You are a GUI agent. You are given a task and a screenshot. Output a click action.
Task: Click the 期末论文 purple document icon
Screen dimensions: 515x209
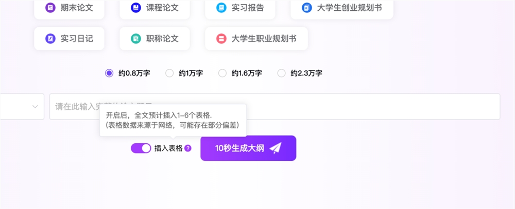pyautogui.click(x=50, y=8)
